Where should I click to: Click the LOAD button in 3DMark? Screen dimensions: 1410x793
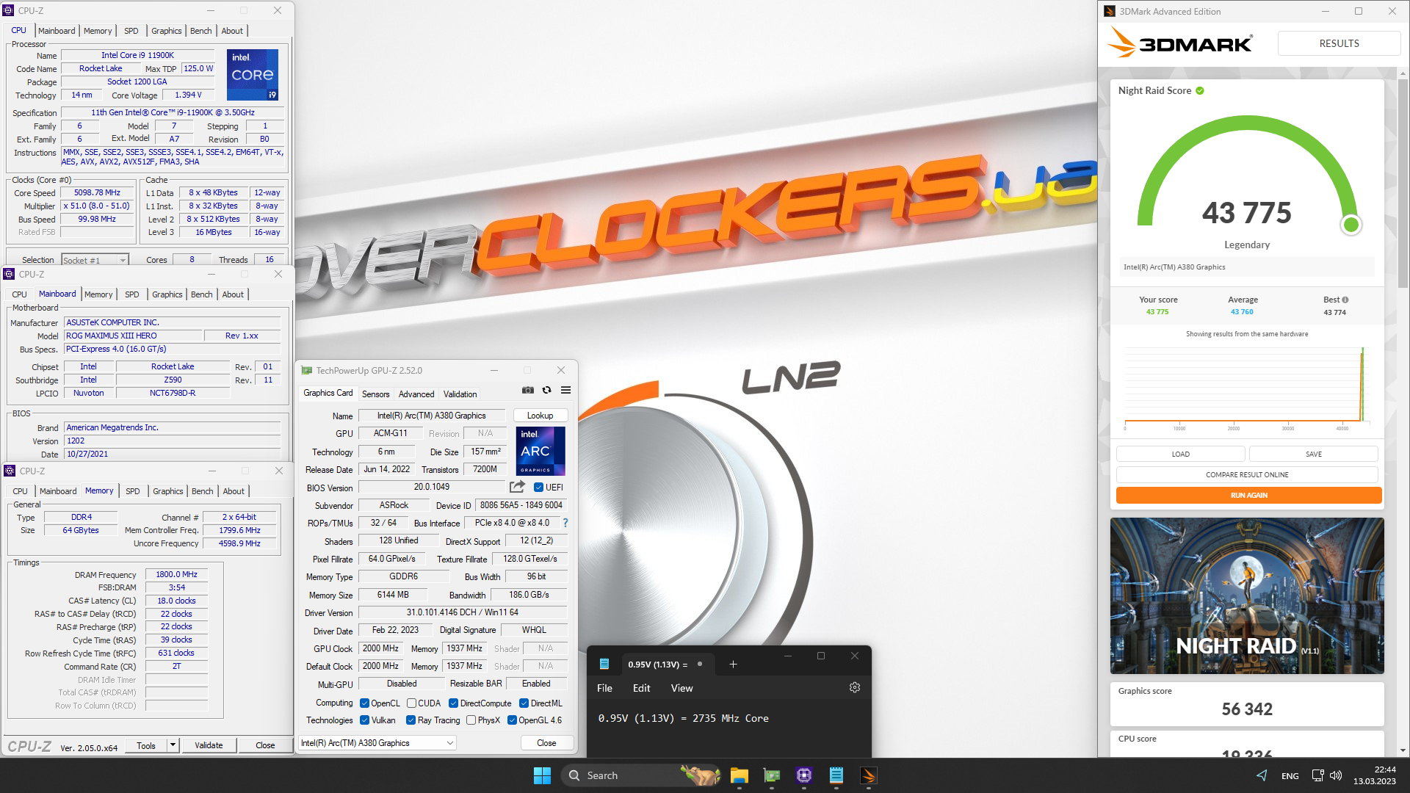(x=1180, y=455)
